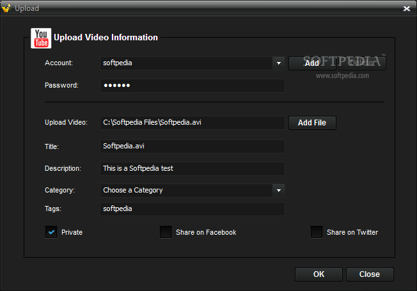
Task: Click the Password: label
Action: [61, 86]
